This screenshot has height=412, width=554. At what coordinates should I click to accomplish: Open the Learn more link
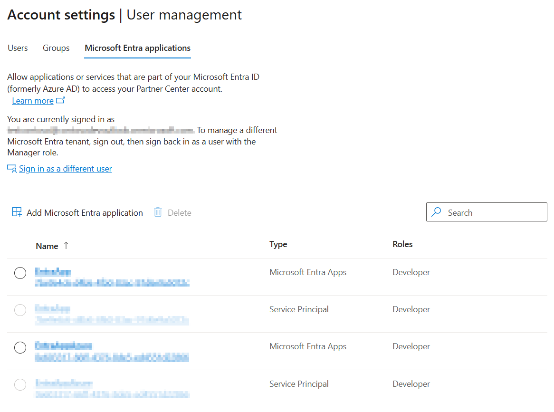pos(33,101)
